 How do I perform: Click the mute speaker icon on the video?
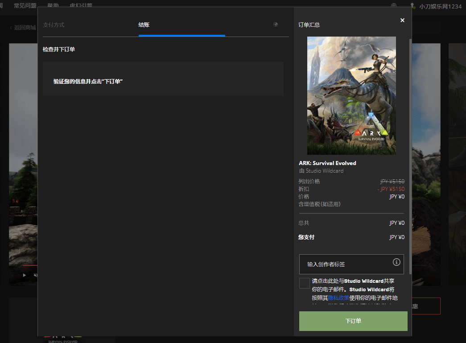tap(35, 275)
